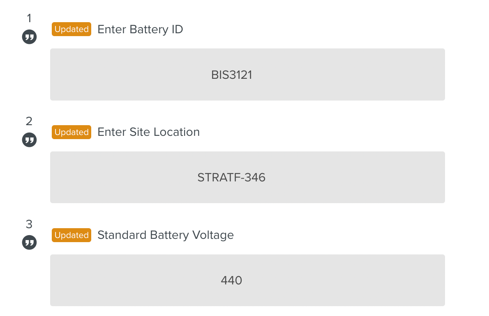Select the orange Updated tag beside Enter Site Location
The width and height of the screenshot is (489, 316).
coord(72,132)
